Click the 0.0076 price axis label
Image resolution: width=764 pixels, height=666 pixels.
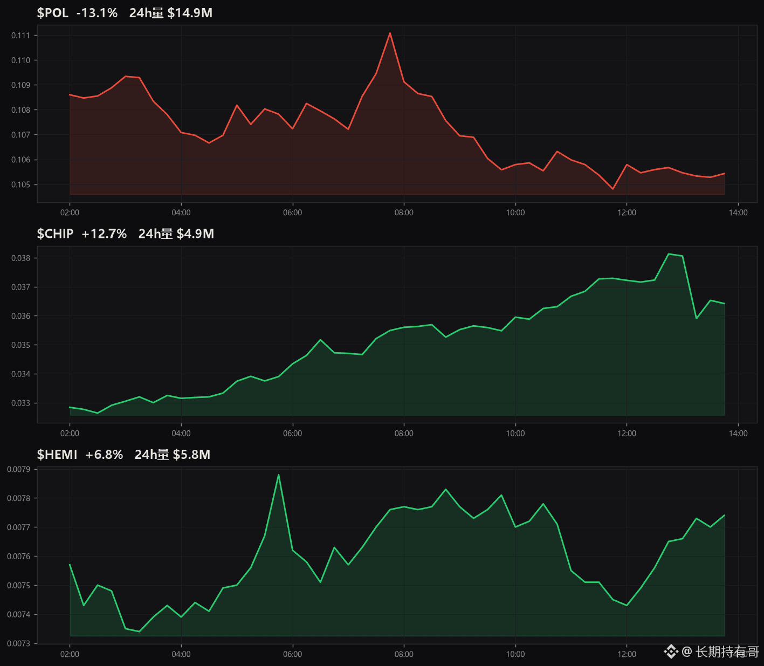(x=18, y=557)
